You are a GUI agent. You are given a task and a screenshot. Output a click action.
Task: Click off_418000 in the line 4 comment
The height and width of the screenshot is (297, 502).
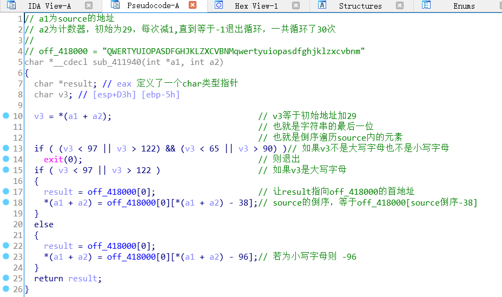[x=63, y=51]
